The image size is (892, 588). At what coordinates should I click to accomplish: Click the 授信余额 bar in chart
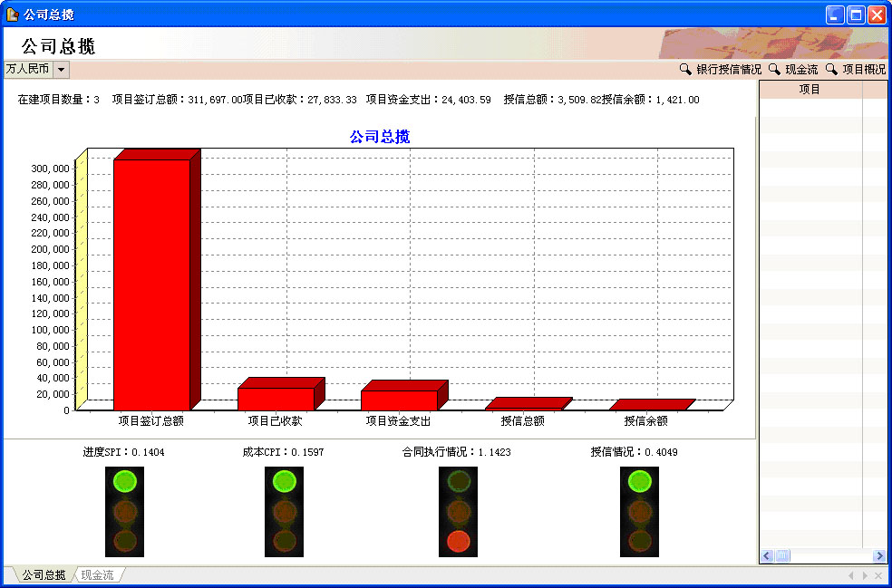(652, 405)
